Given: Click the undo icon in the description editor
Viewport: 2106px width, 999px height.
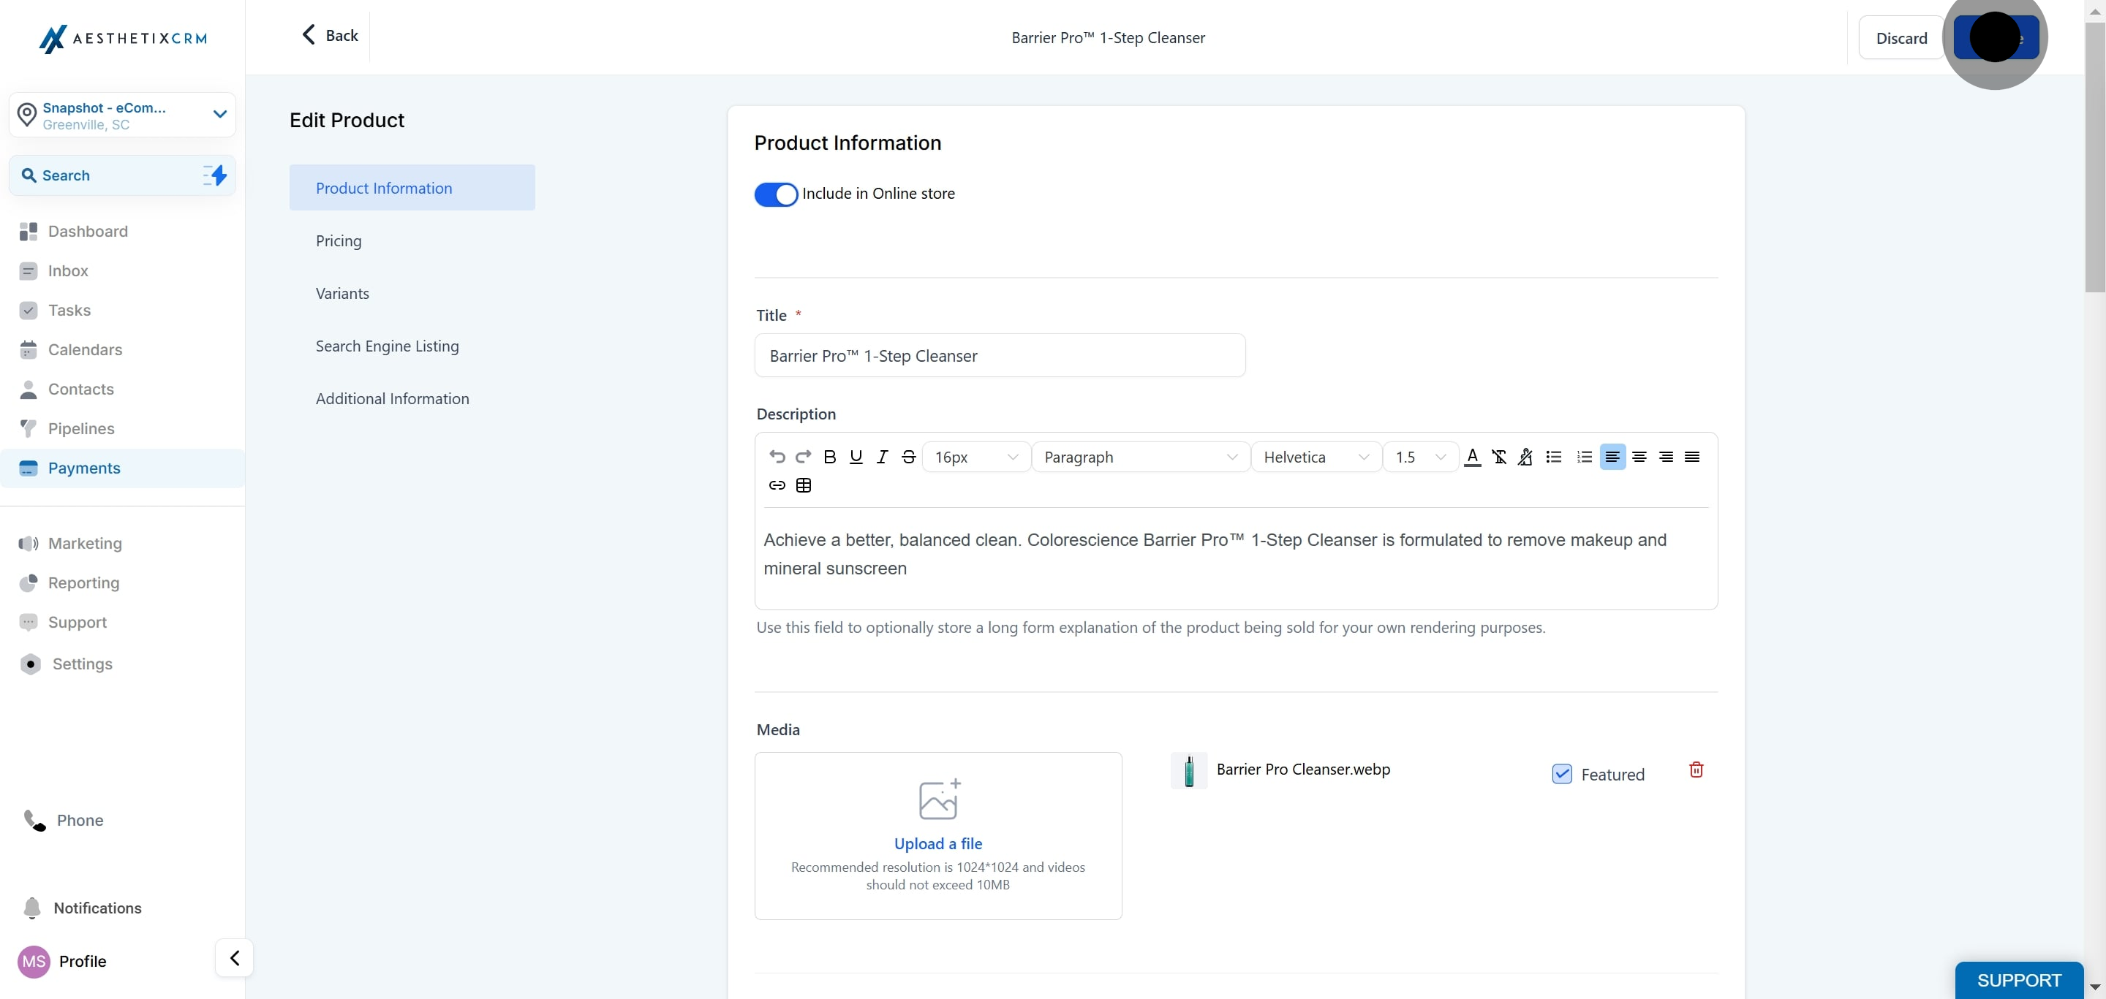Looking at the screenshot, I should click(x=777, y=457).
